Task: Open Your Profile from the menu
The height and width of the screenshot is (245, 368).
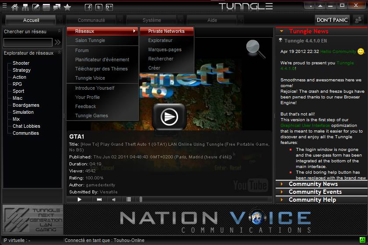Action: 102,97
